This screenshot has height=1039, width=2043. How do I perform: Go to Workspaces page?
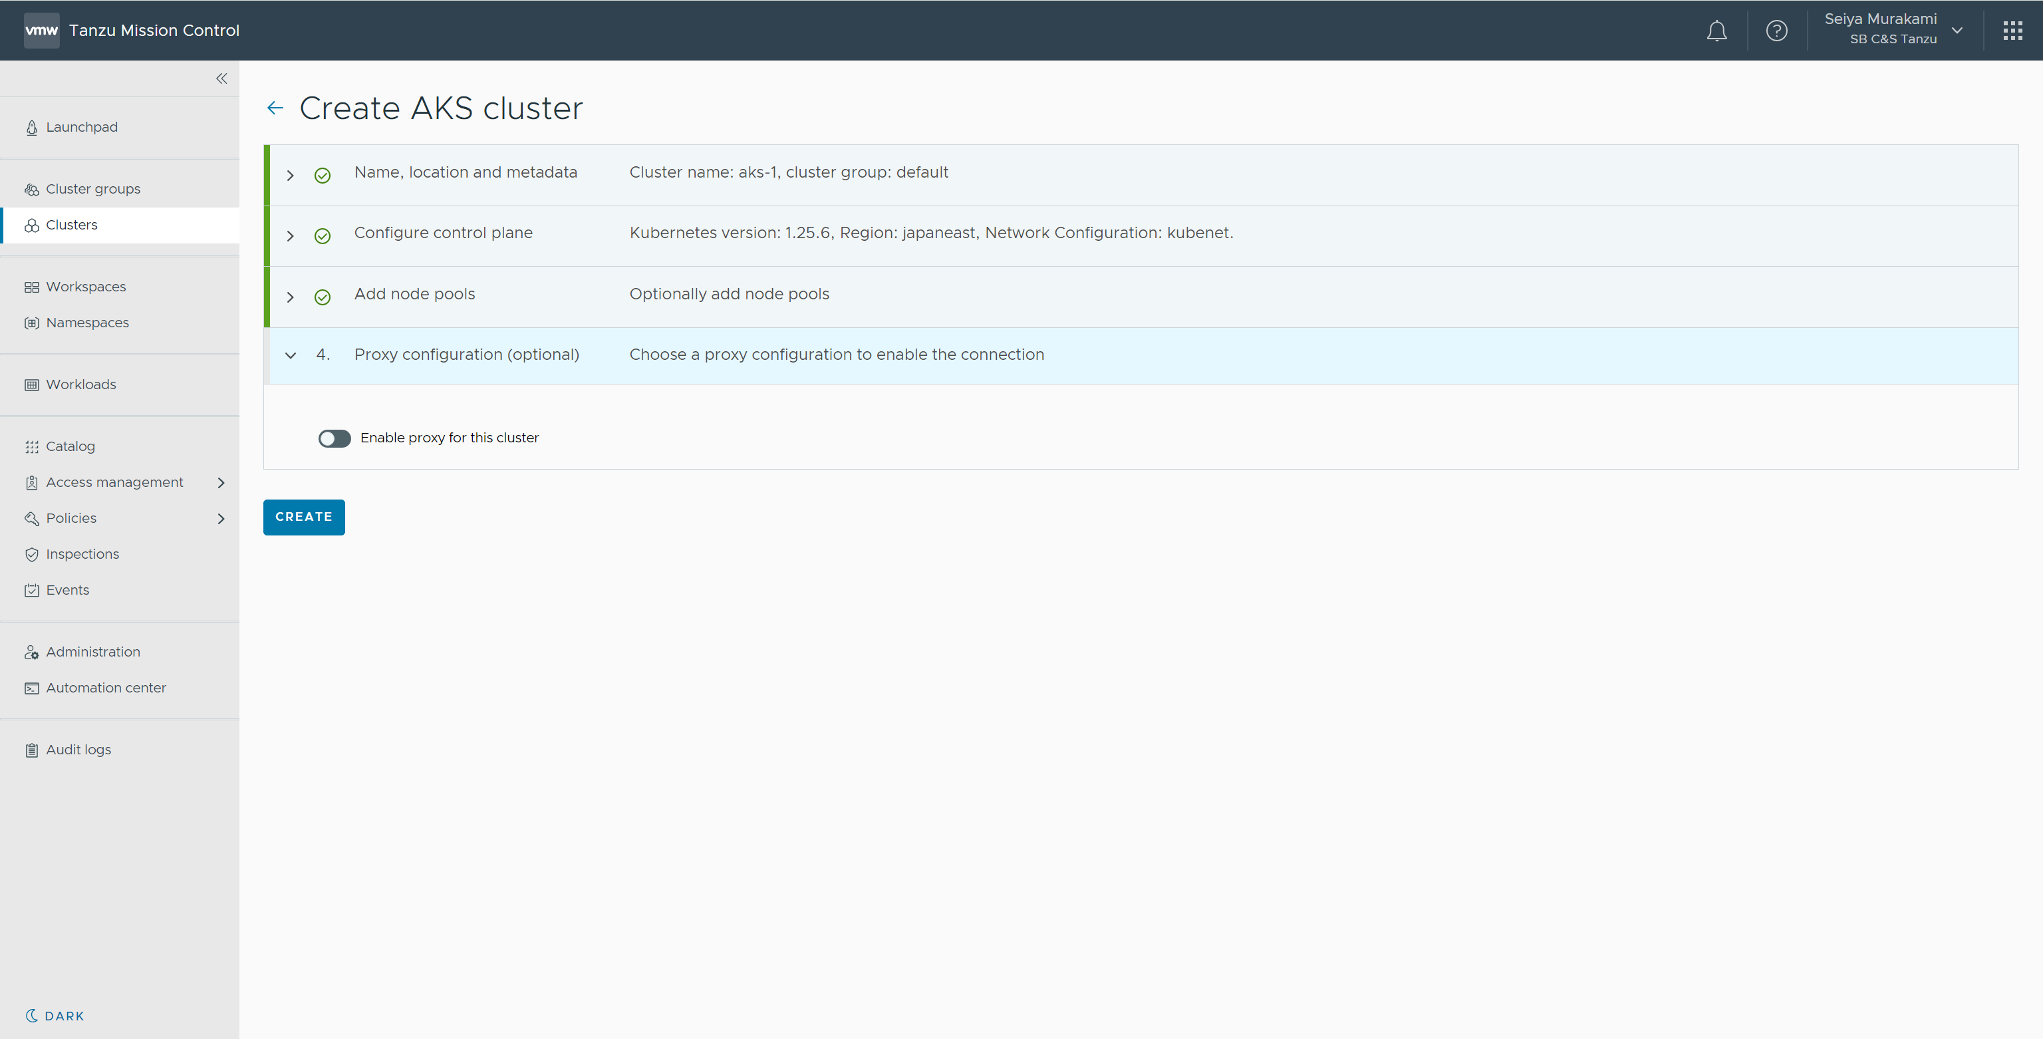click(x=86, y=286)
